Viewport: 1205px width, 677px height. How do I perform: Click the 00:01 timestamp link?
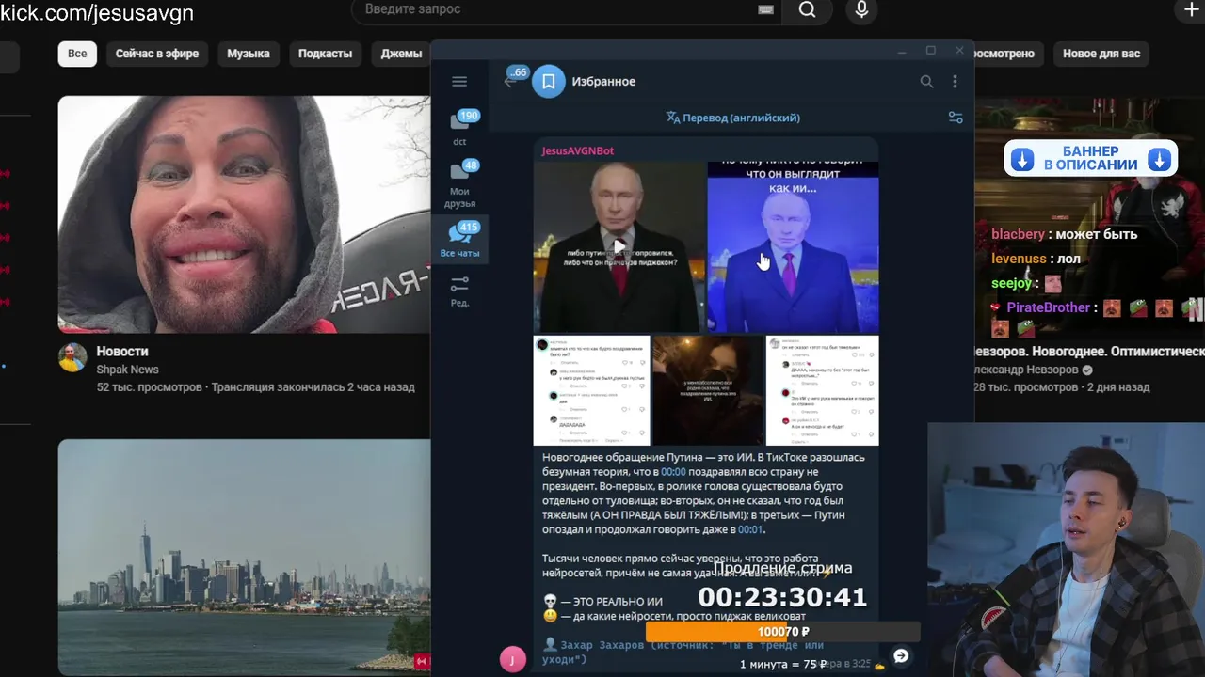(751, 529)
